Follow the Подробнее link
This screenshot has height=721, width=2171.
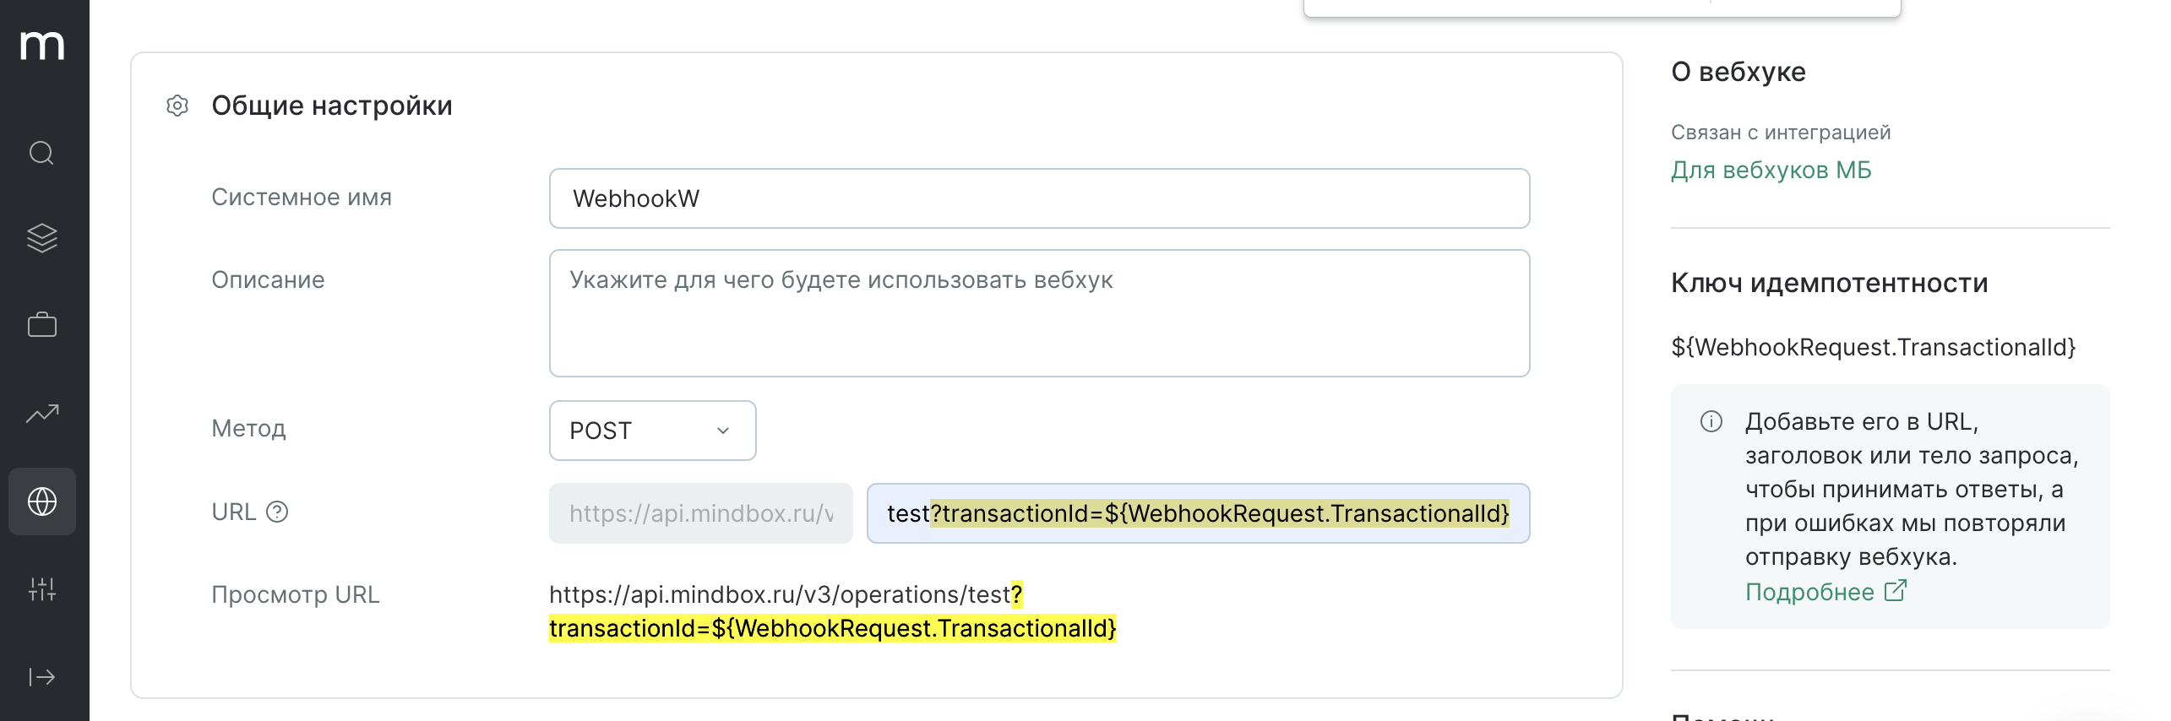pyautogui.click(x=1809, y=592)
